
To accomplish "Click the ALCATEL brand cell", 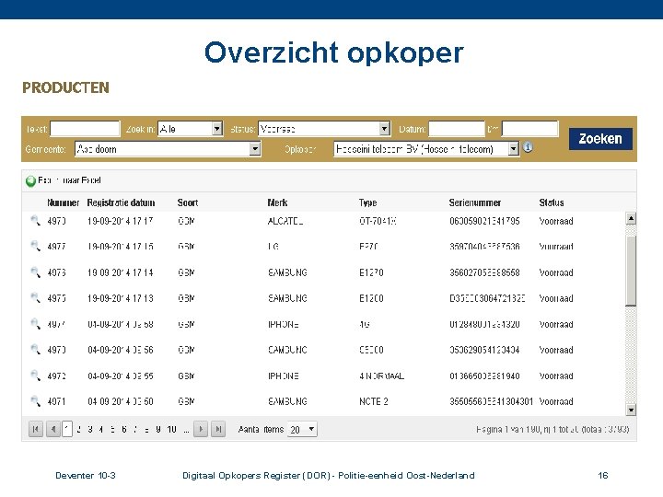I will coord(285,221).
